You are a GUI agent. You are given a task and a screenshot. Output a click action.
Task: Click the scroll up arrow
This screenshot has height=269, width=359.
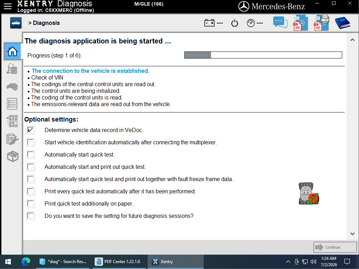(352, 40)
